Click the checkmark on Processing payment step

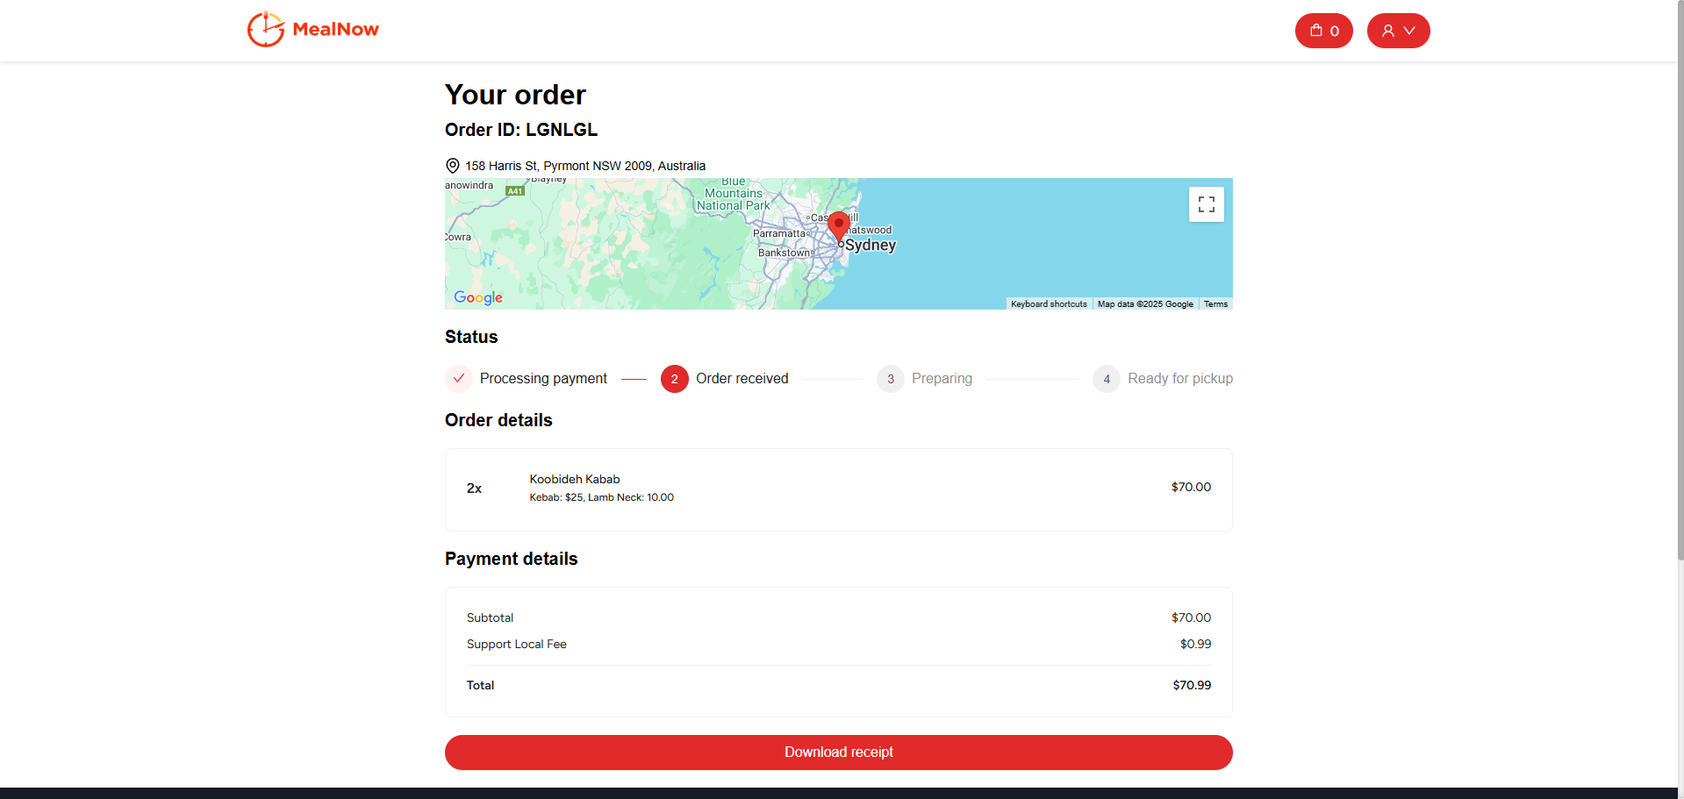(458, 378)
